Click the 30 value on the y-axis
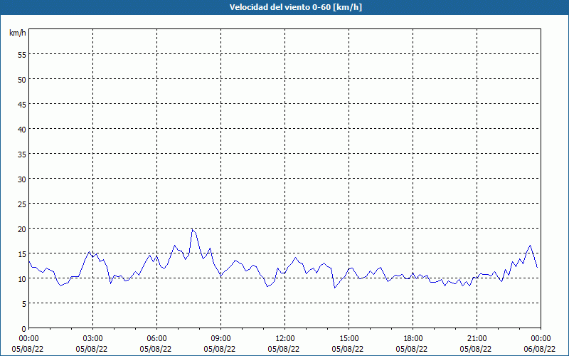Image resolution: width=569 pixels, height=356 pixels. click(x=22, y=179)
